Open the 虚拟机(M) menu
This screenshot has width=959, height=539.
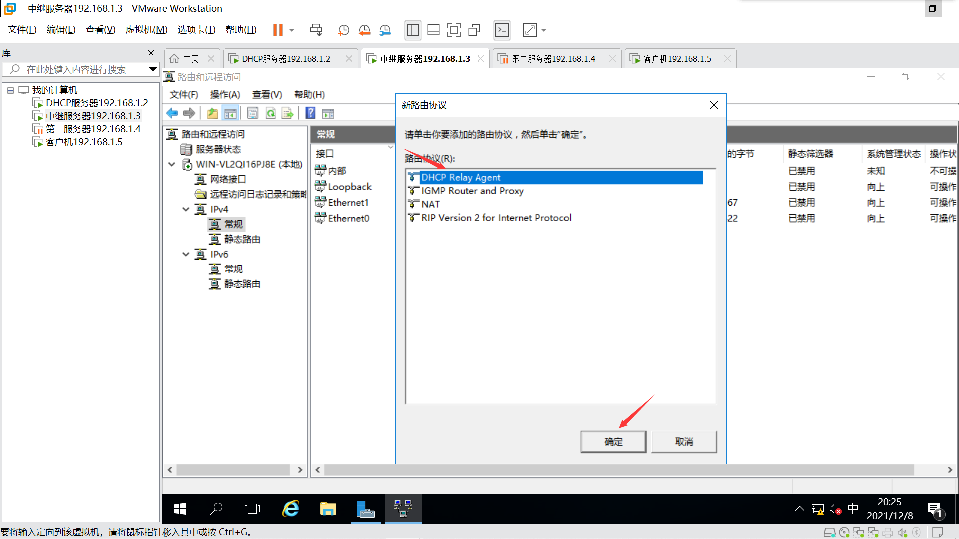pos(146,30)
